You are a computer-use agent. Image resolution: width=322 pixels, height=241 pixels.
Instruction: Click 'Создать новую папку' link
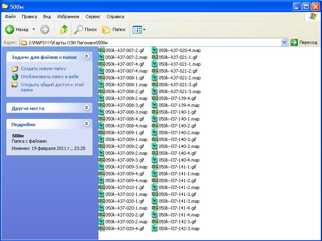(43, 69)
